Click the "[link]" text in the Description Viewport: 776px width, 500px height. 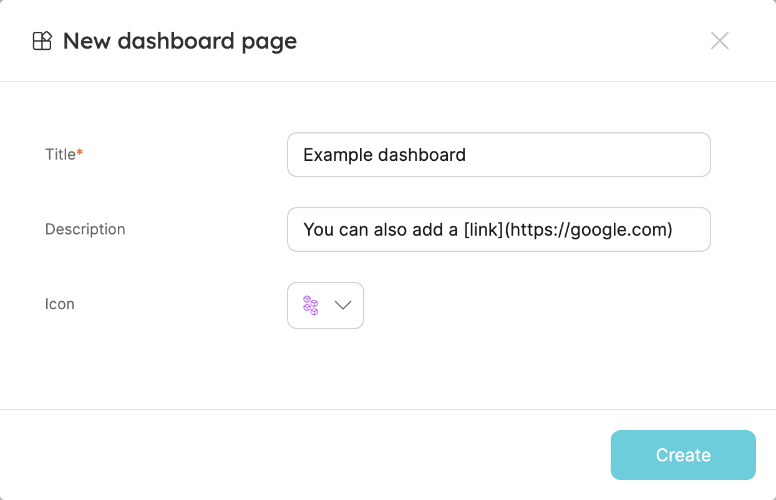pyautogui.click(x=483, y=229)
